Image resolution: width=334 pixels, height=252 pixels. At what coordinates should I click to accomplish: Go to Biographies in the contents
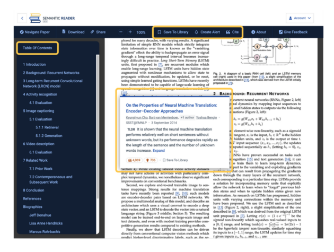tap(32, 207)
